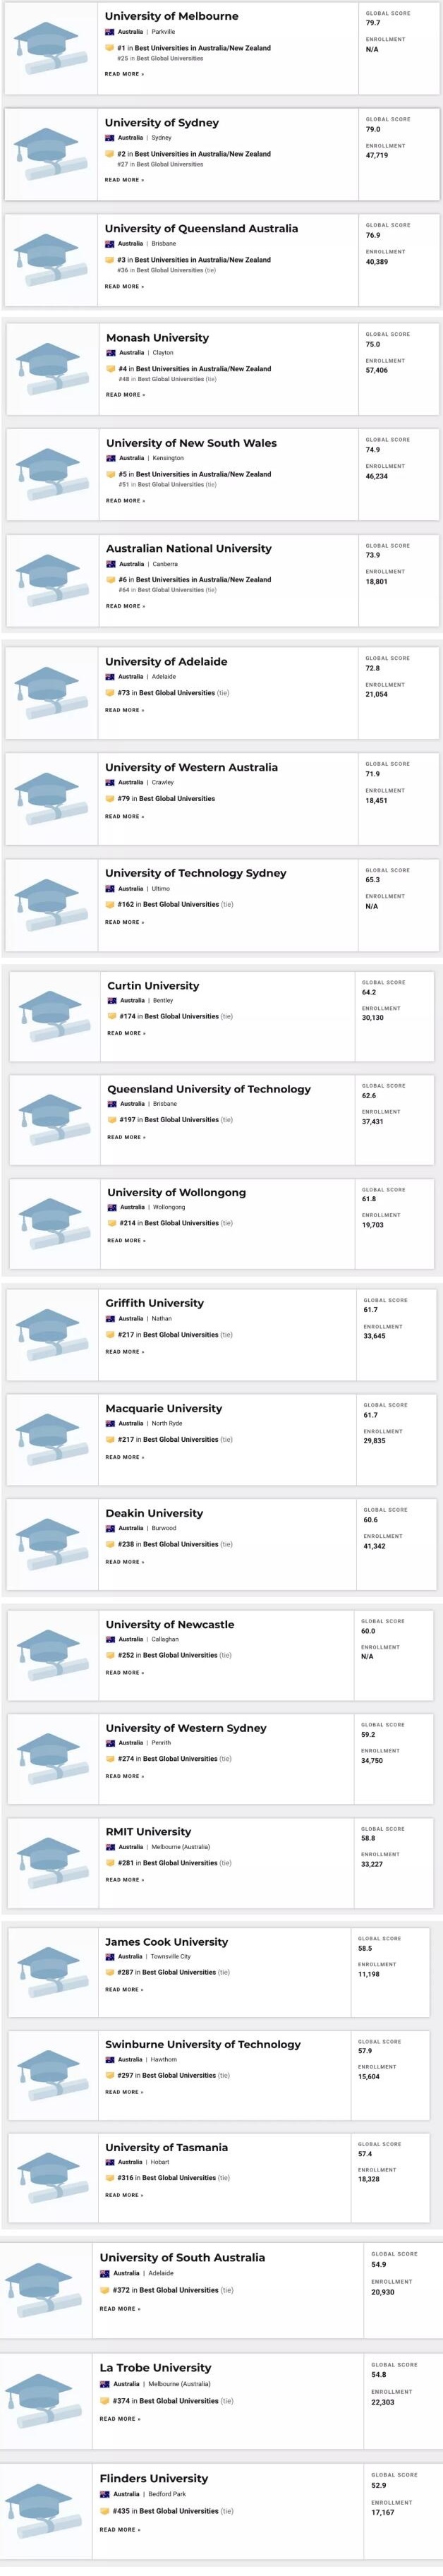Click Australia flag icon under University of Sydney
This screenshot has width=443, height=2576.
(109, 138)
